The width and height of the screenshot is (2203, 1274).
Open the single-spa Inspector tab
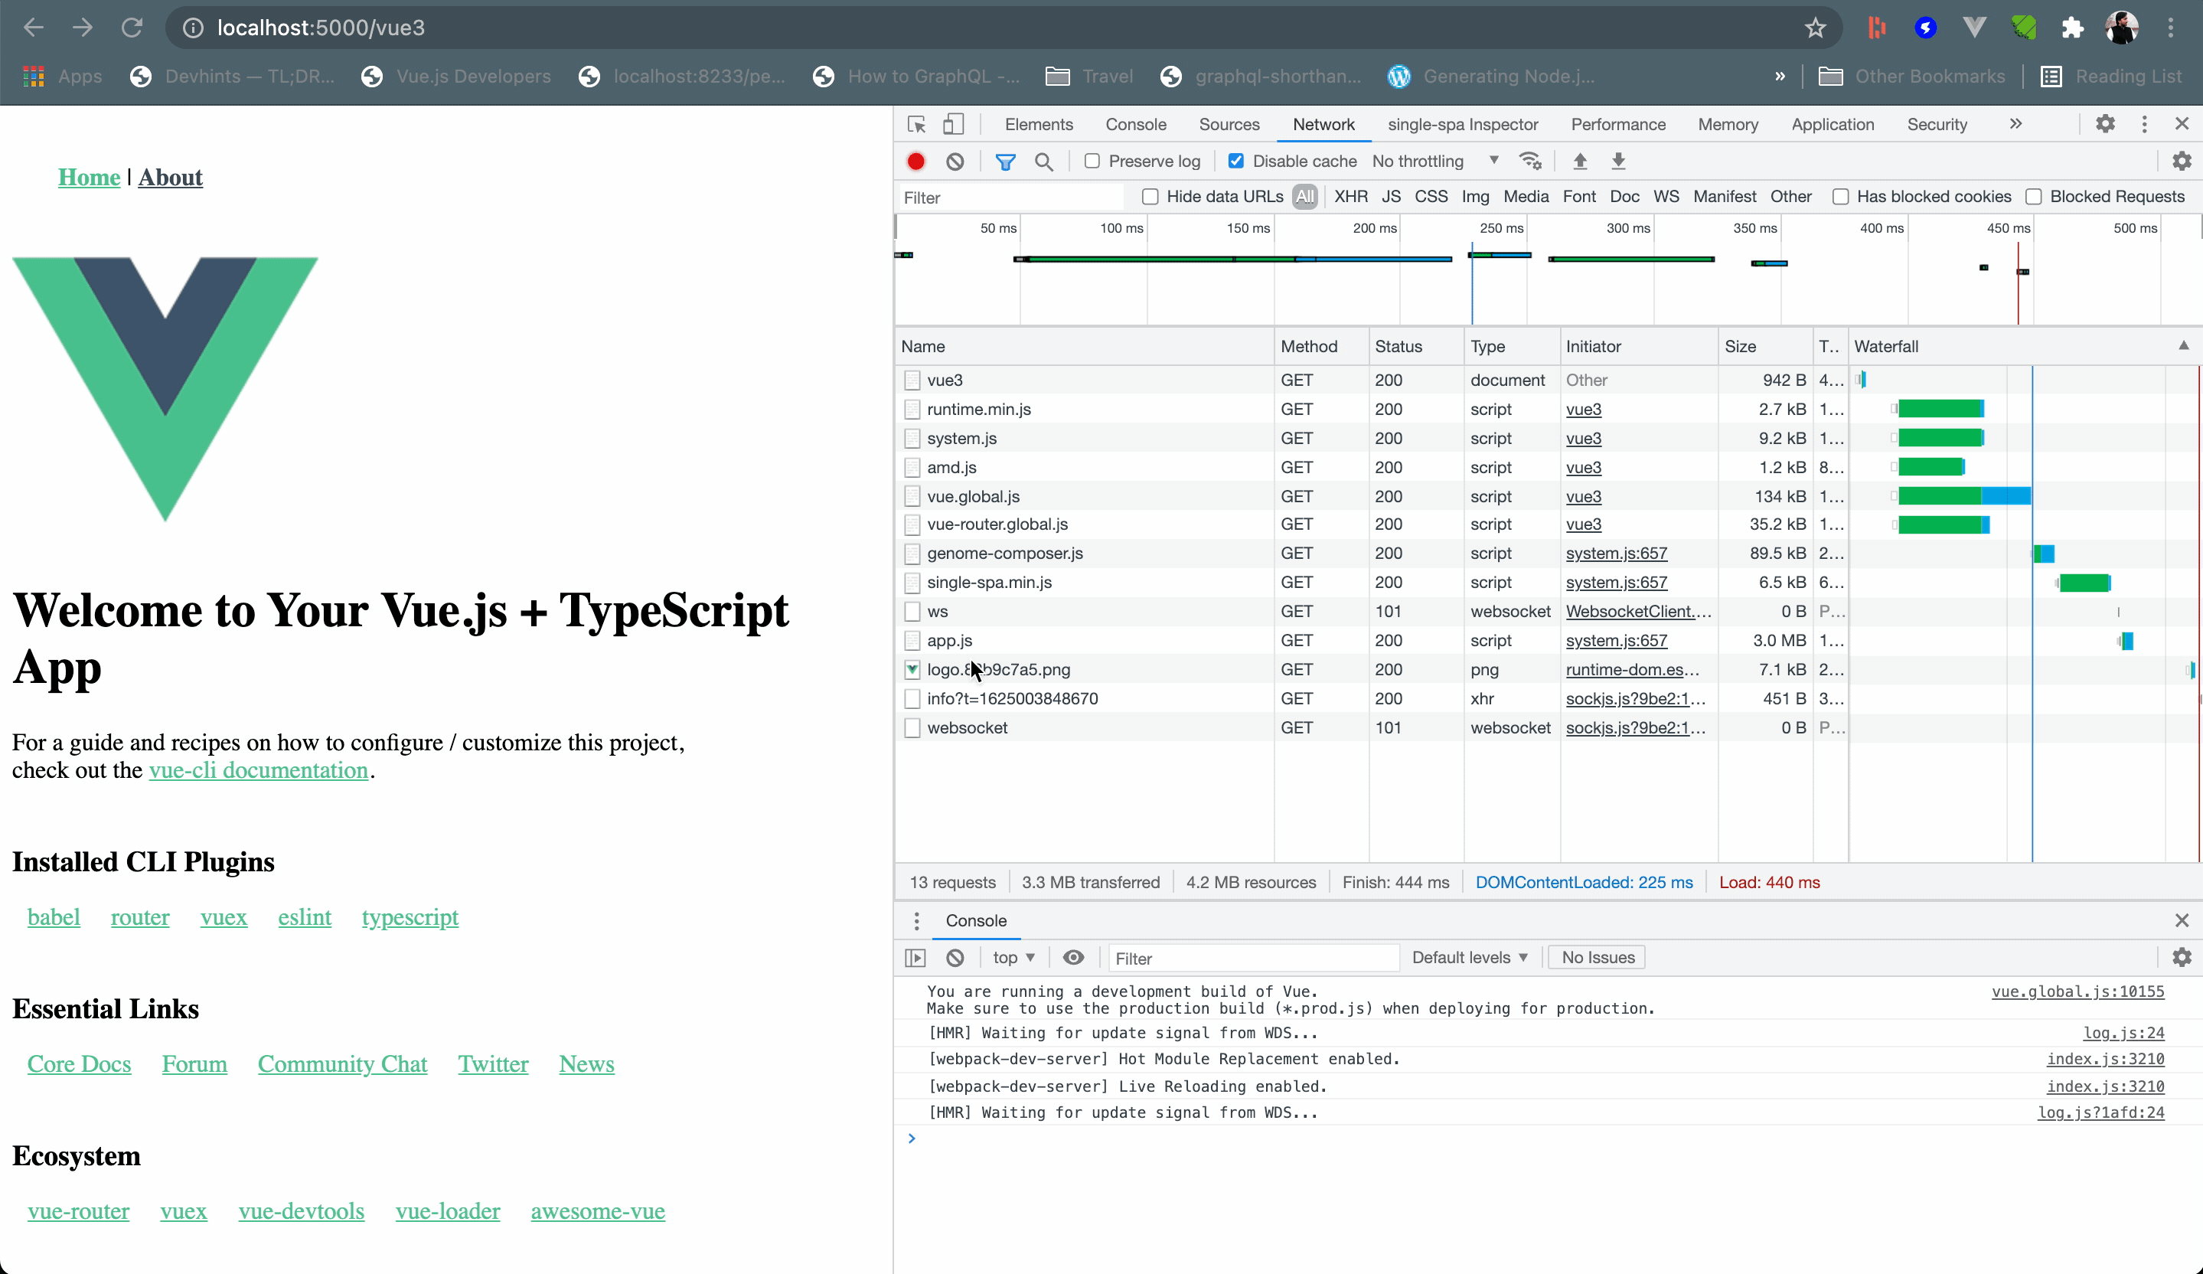coord(1462,124)
